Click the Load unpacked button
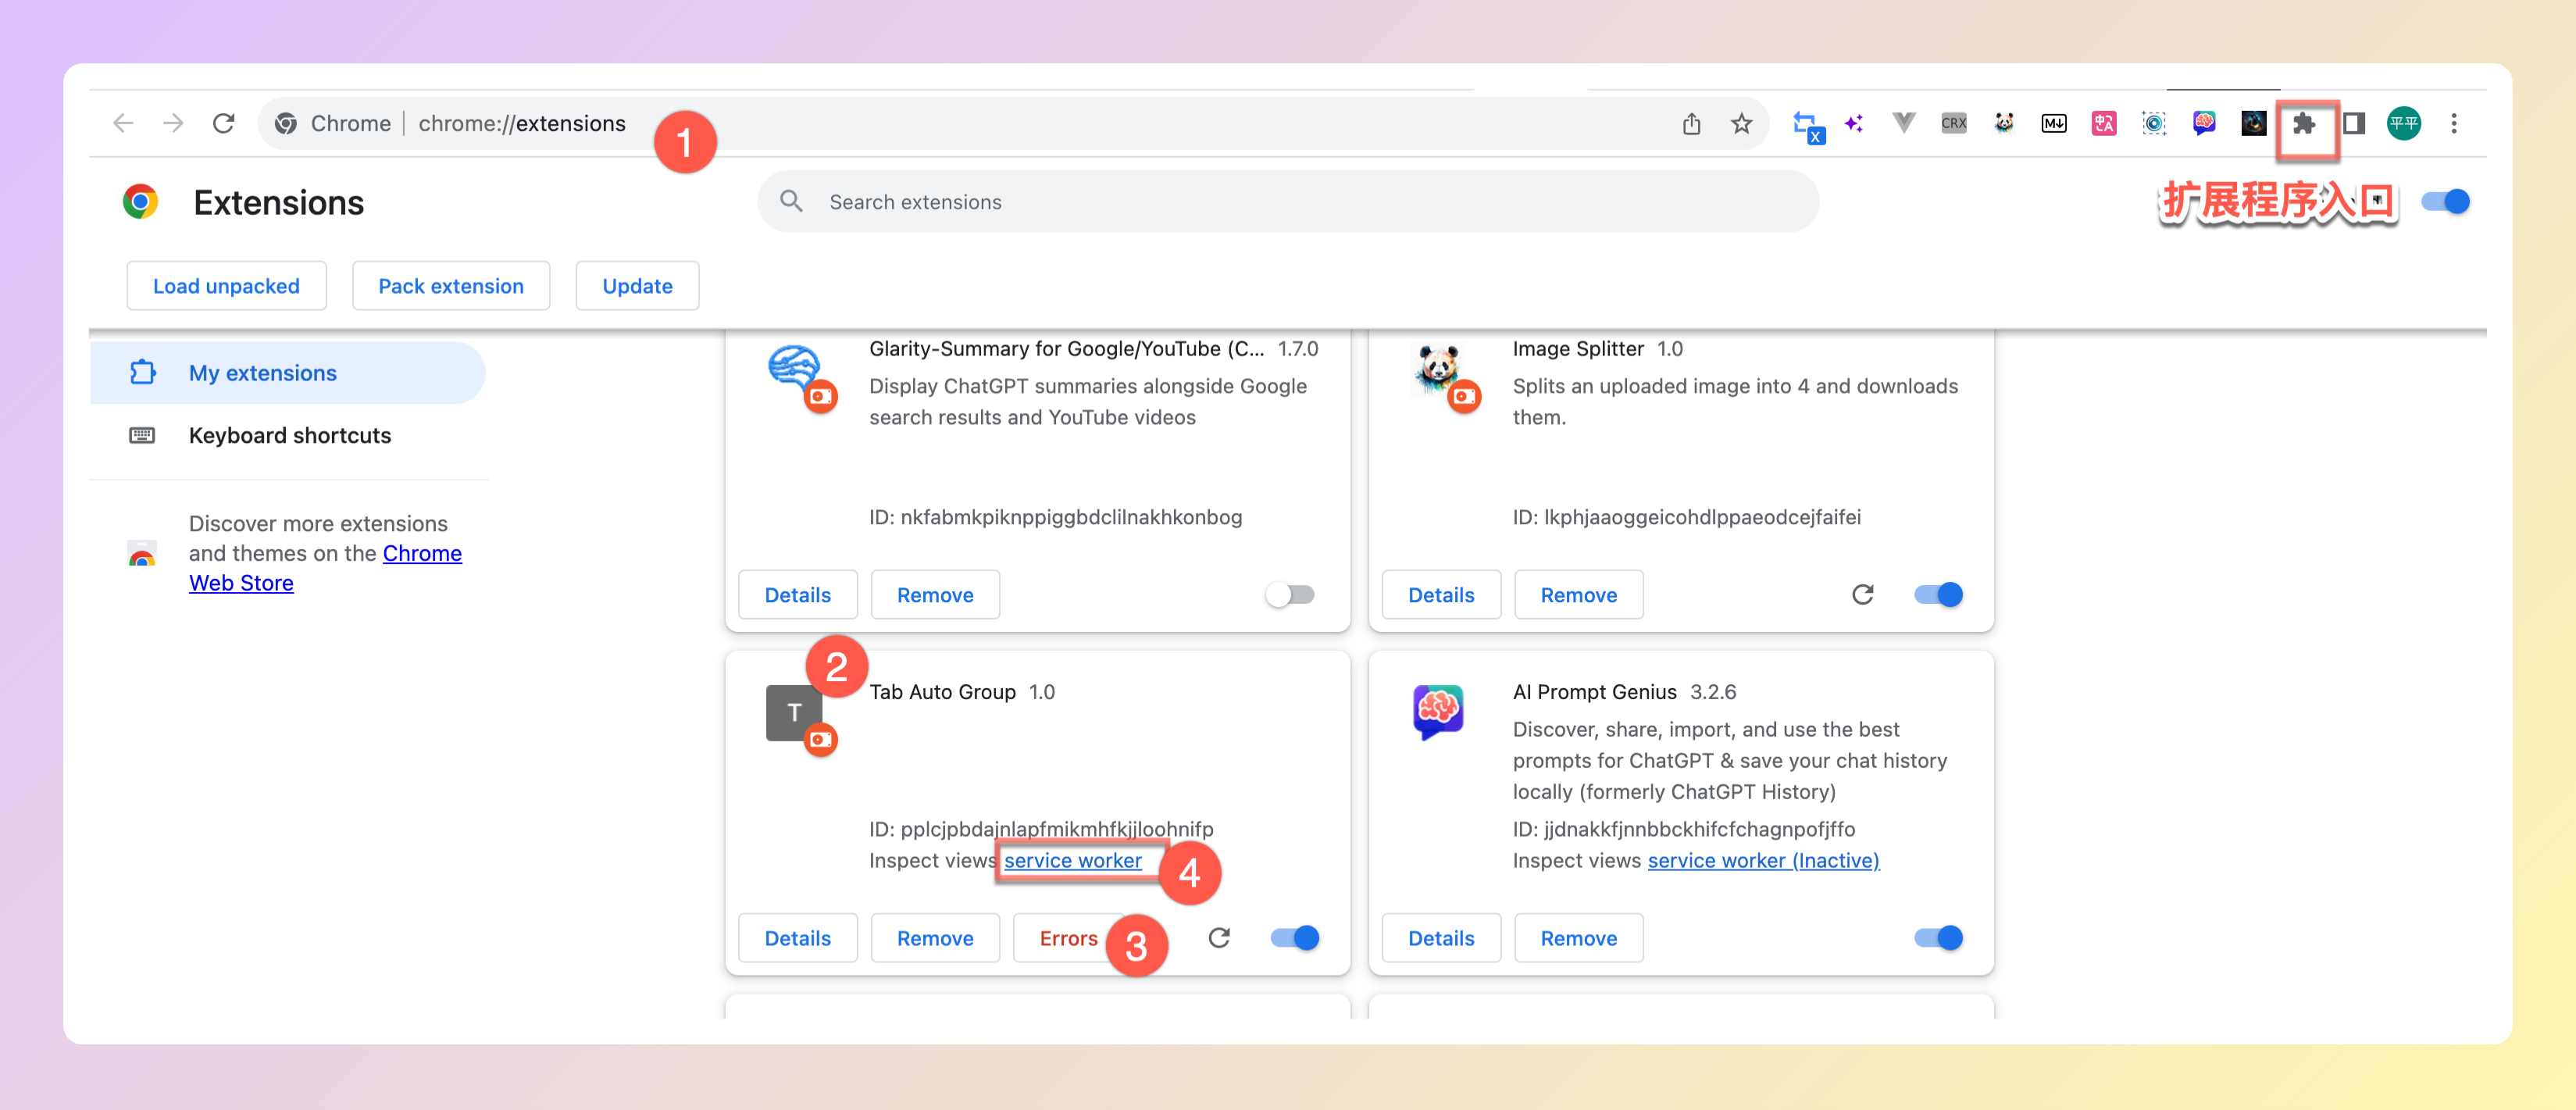The image size is (2576, 1110). [226, 286]
